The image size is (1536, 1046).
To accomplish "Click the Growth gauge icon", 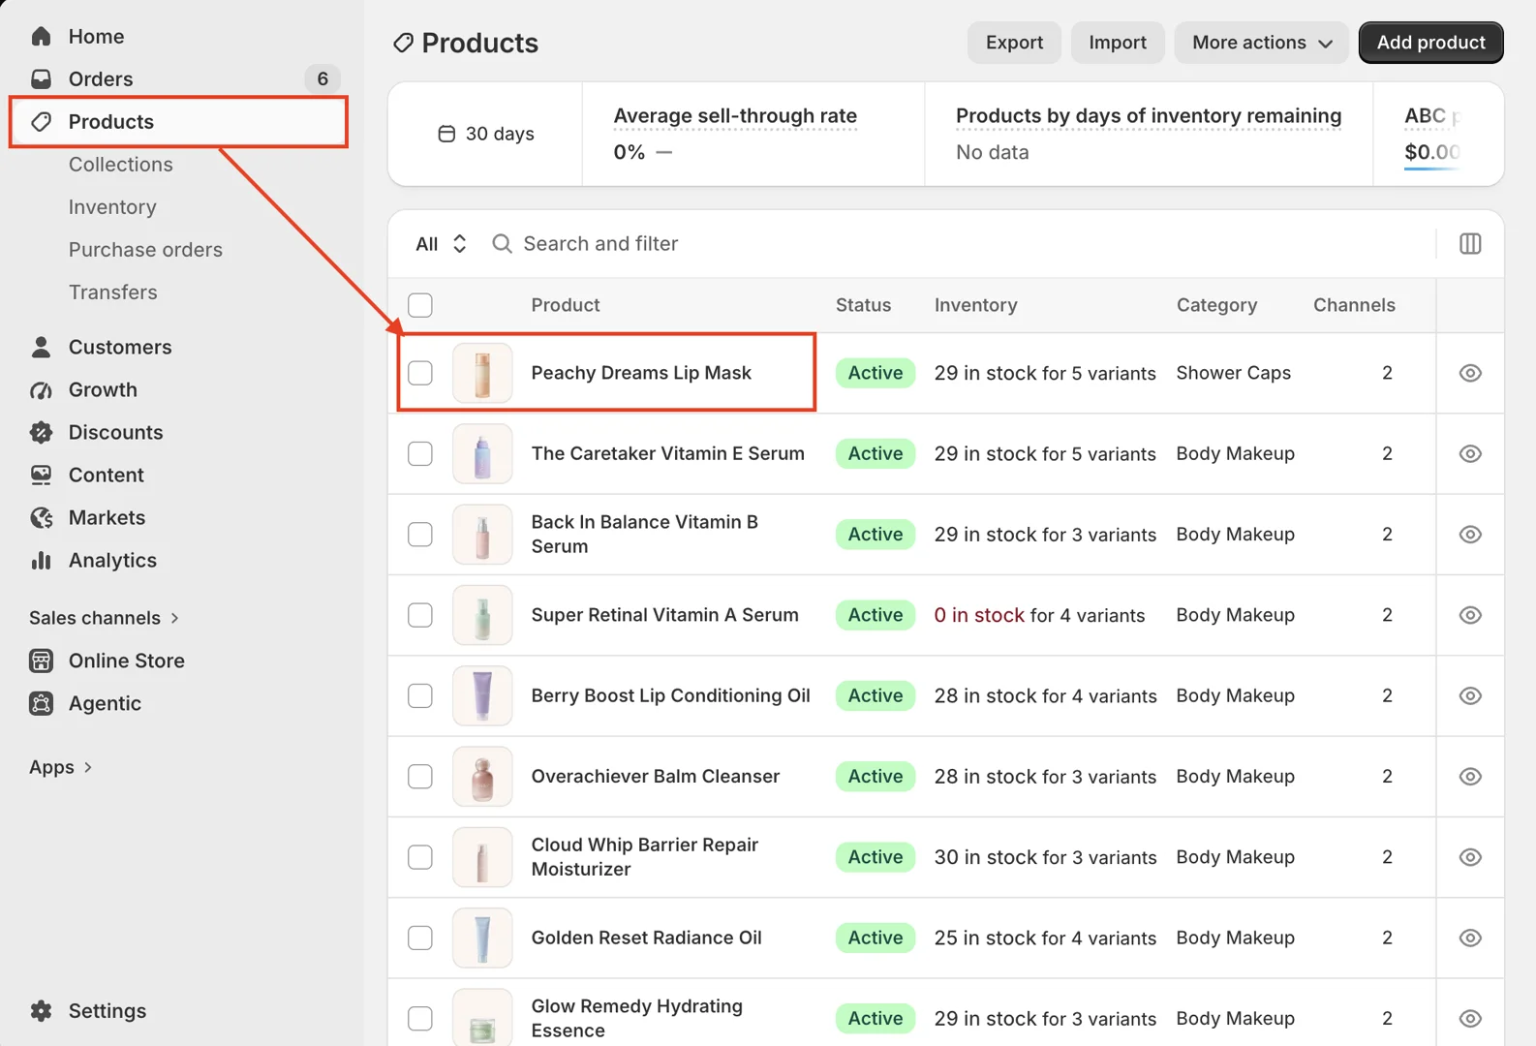I will (x=41, y=389).
